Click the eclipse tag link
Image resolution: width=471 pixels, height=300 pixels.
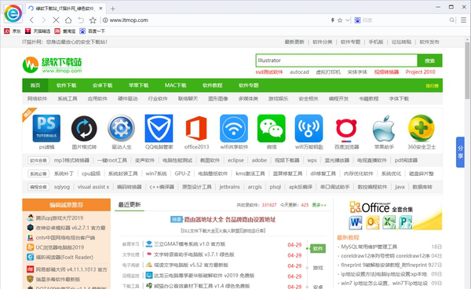click(x=235, y=160)
